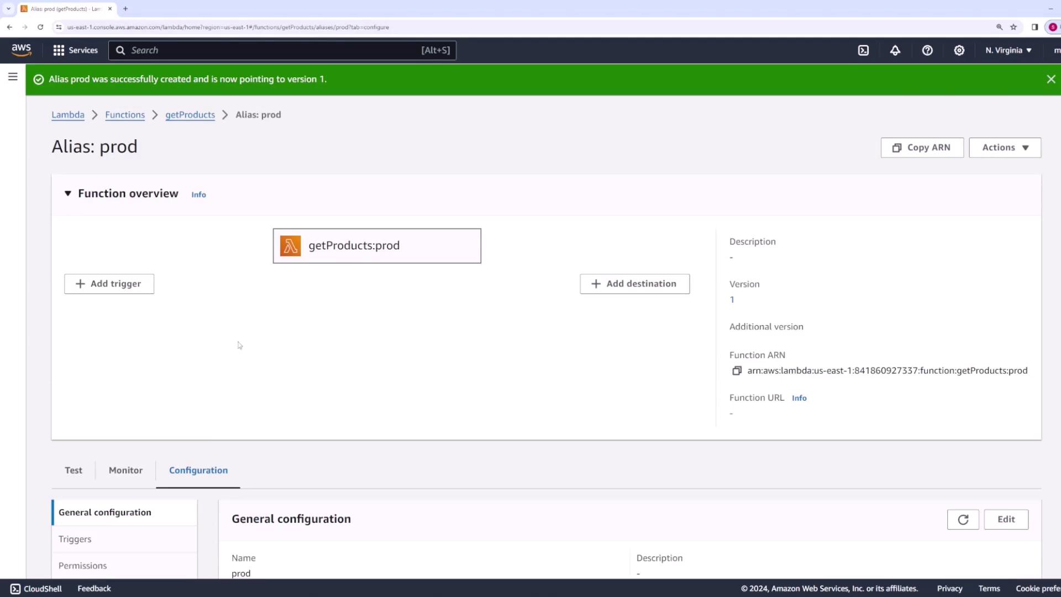Open the Services grid menu

coord(75,50)
